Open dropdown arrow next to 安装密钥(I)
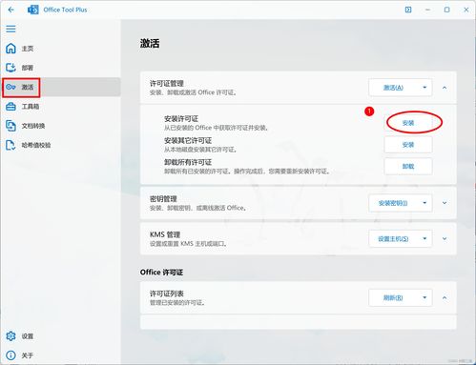 point(424,203)
